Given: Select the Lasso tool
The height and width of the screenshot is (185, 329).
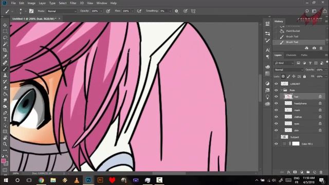Looking at the screenshot, I should pos(5,38).
